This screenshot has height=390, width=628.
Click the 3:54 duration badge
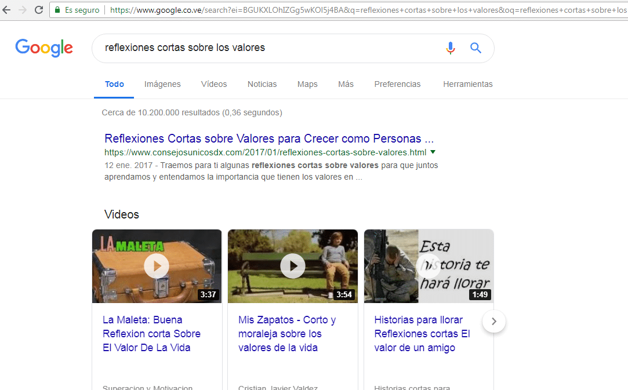pos(344,295)
